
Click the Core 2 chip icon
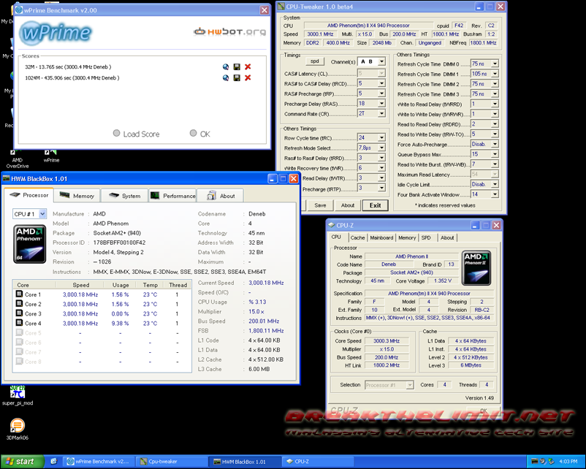point(19,304)
